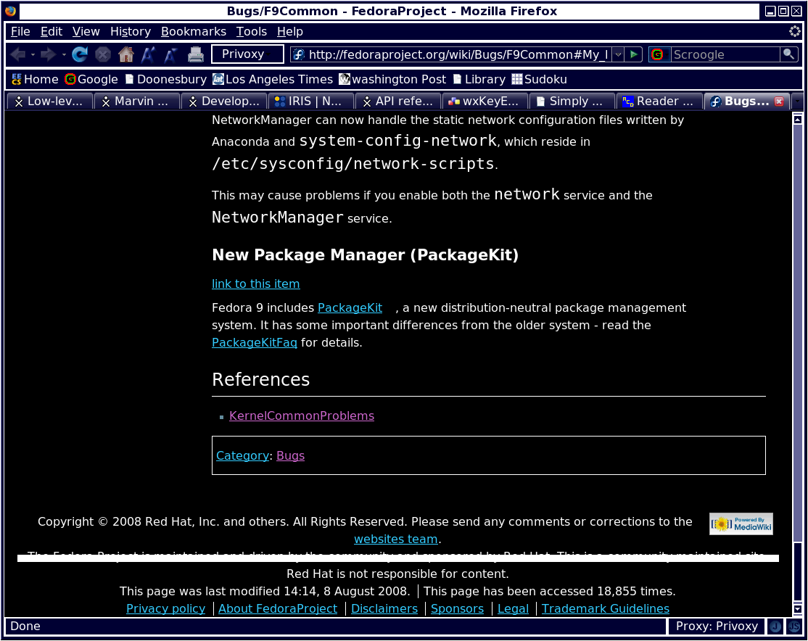Switch to the API refe... tab
The width and height of the screenshot is (808, 641).
[x=397, y=102]
